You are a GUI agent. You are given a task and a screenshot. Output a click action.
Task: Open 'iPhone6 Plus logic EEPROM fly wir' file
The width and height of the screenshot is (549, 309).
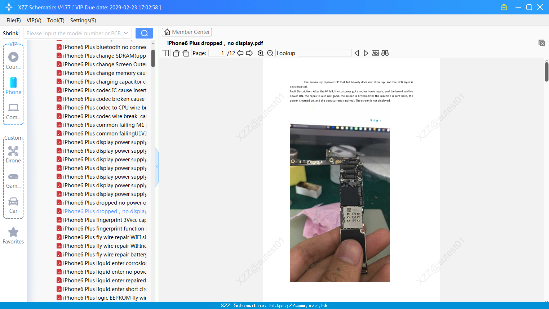point(102,298)
